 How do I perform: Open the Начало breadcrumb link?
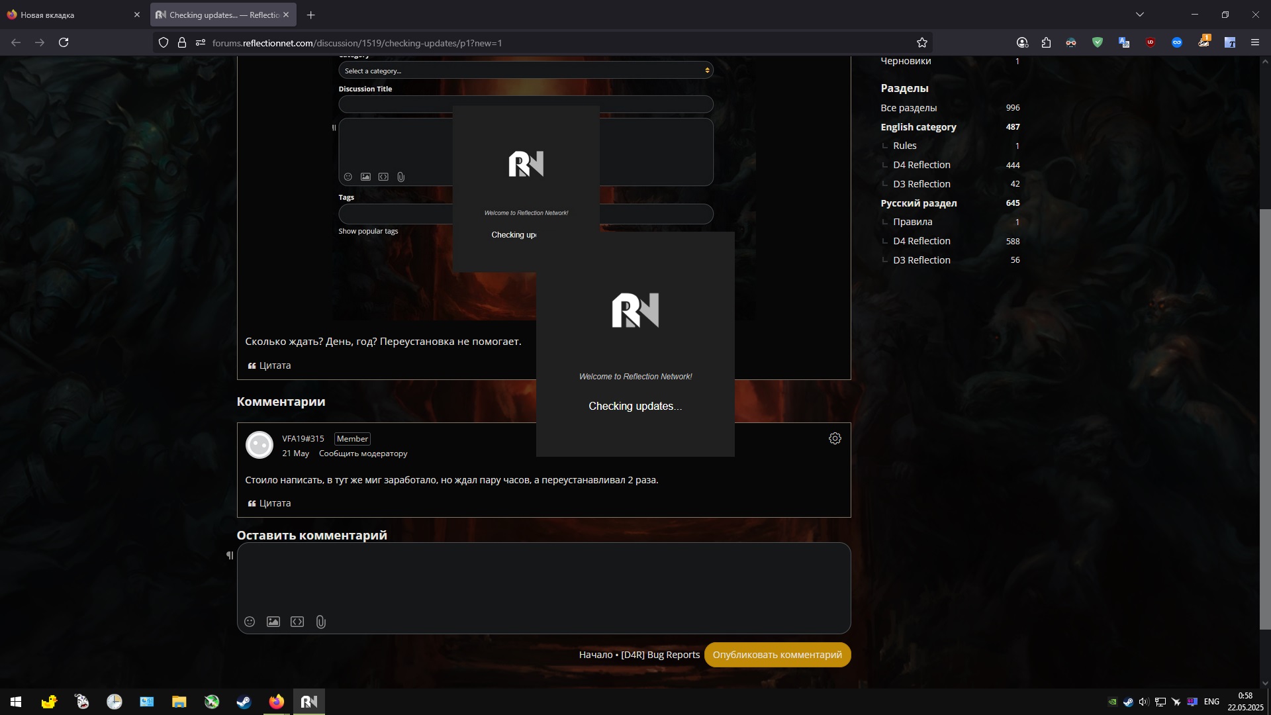point(596,655)
